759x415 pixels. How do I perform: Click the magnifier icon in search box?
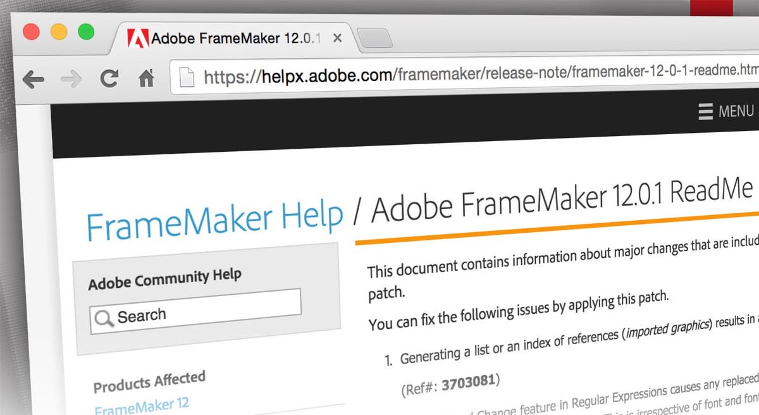point(102,319)
